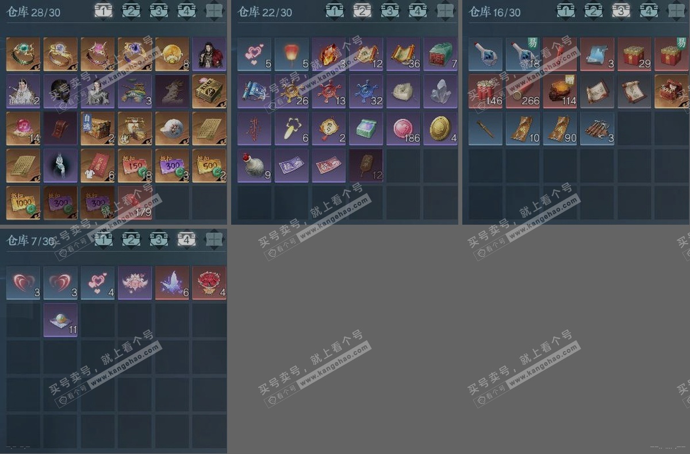
Task: Open tab 4 in the 仓库 22/30 panel
Action: pos(417,11)
